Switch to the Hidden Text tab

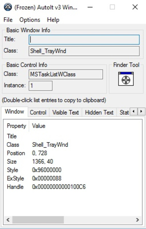99,112
